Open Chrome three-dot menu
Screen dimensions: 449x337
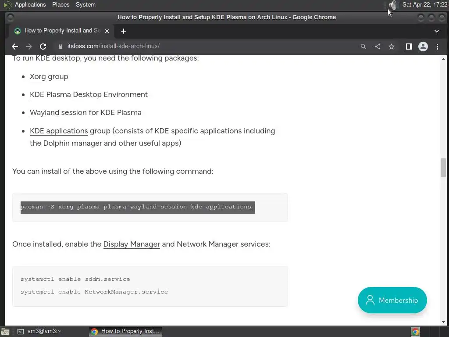437,47
